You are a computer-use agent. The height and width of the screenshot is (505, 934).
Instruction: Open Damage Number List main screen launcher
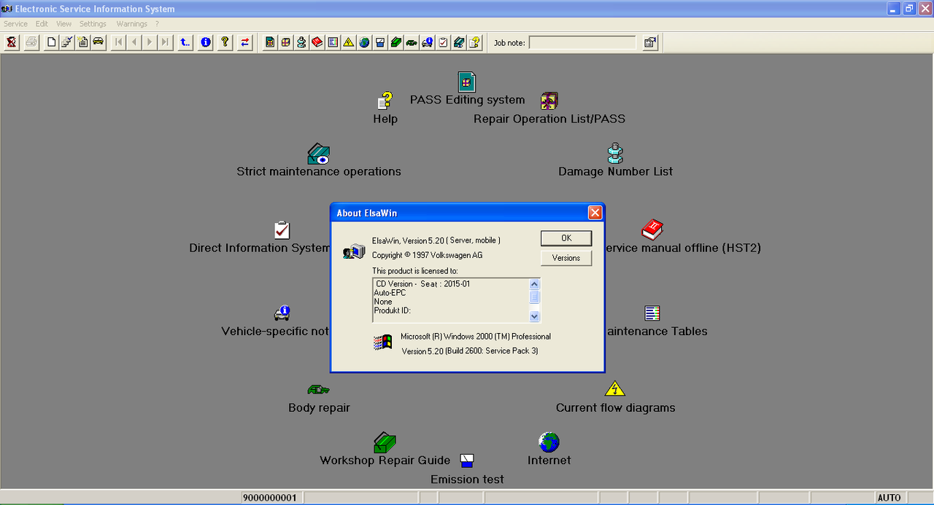tap(615, 161)
